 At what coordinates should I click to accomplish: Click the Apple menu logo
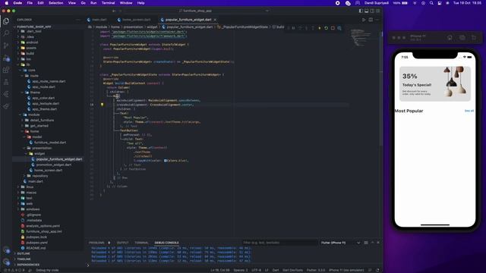pos(7,3)
